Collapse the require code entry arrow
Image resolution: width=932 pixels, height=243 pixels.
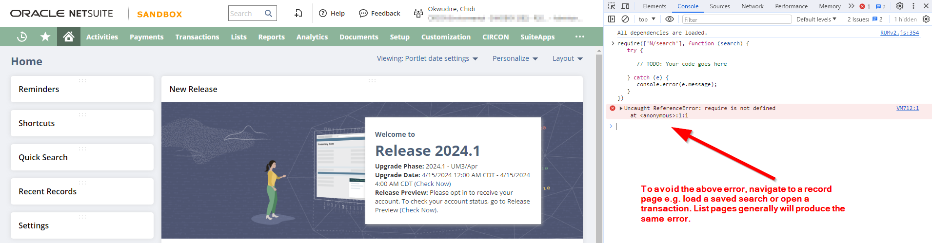coord(613,43)
